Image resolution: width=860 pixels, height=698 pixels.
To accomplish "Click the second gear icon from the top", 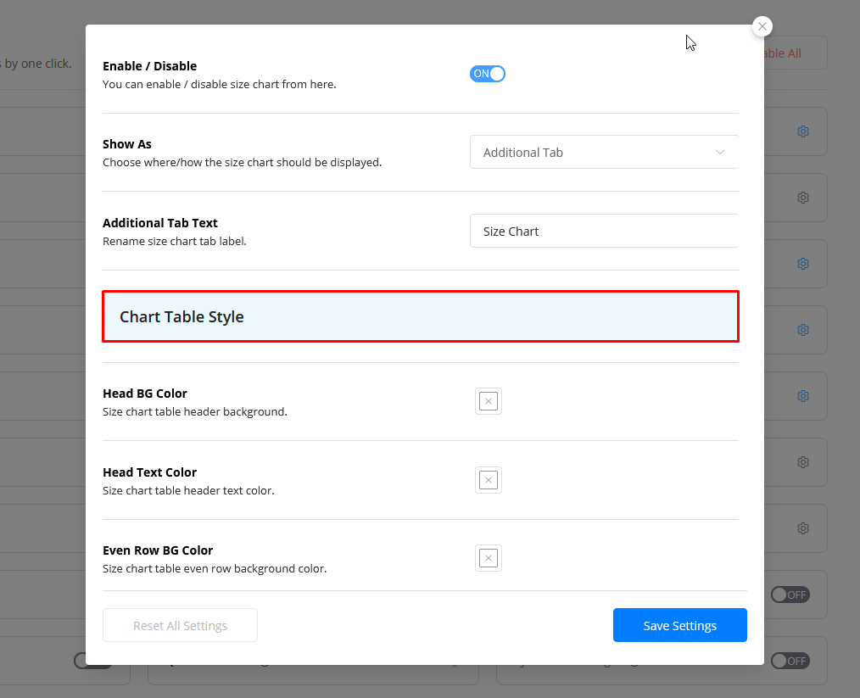I will tap(802, 198).
